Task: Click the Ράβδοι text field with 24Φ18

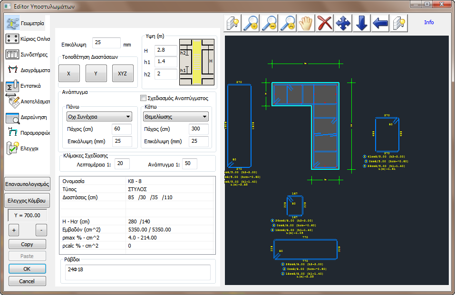Action: (137, 272)
